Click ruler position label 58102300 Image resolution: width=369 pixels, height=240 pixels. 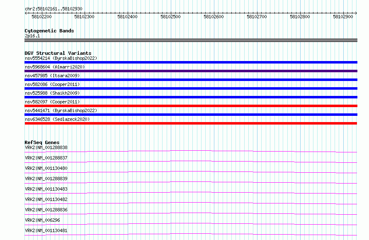point(84,17)
